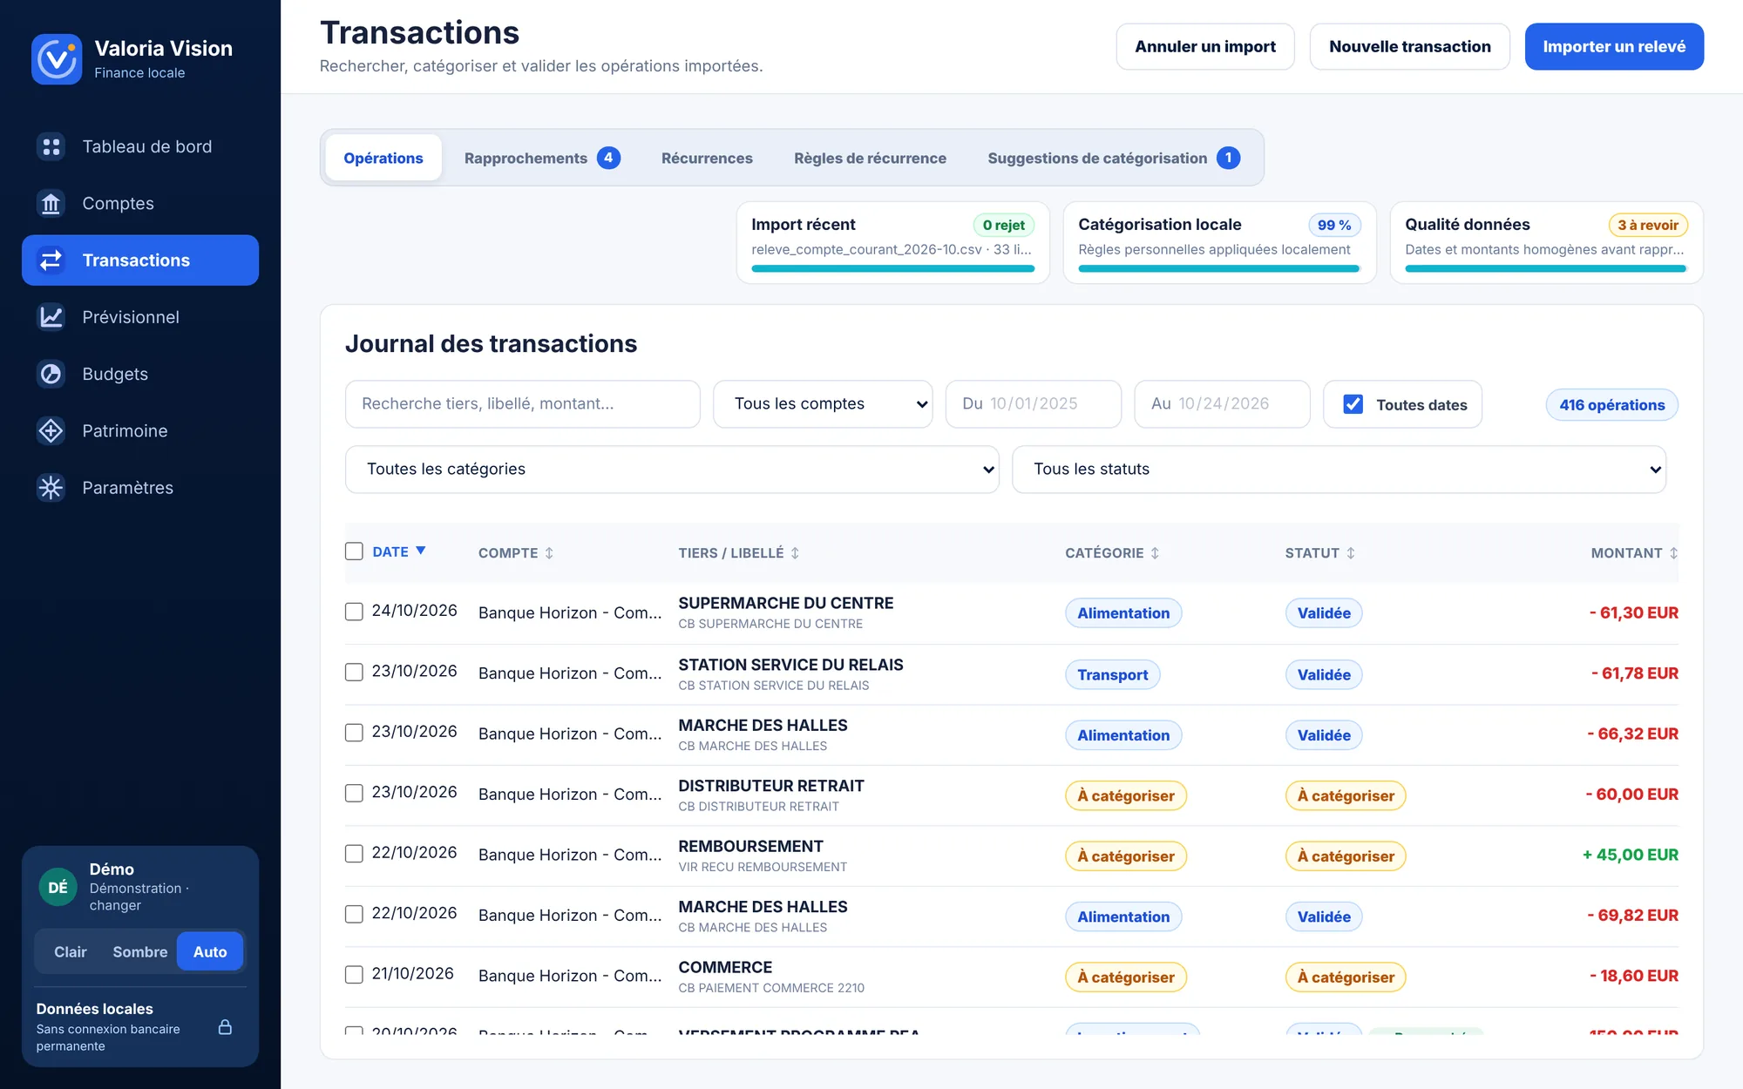Click the DÉ user avatar
Image resolution: width=1743 pixels, height=1089 pixels.
tap(58, 887)
